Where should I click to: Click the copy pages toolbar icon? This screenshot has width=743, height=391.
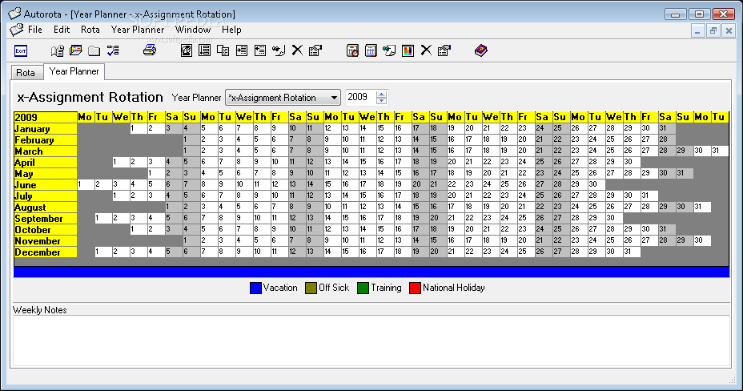(x=223, y=50)
